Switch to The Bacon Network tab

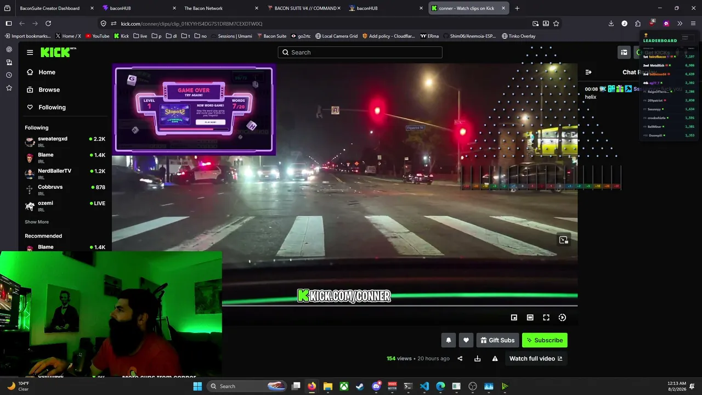(x=203, y=8)
